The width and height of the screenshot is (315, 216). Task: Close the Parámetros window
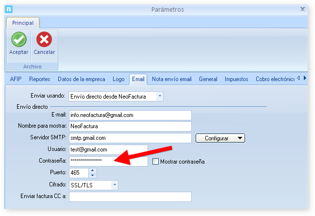(302, 9)
